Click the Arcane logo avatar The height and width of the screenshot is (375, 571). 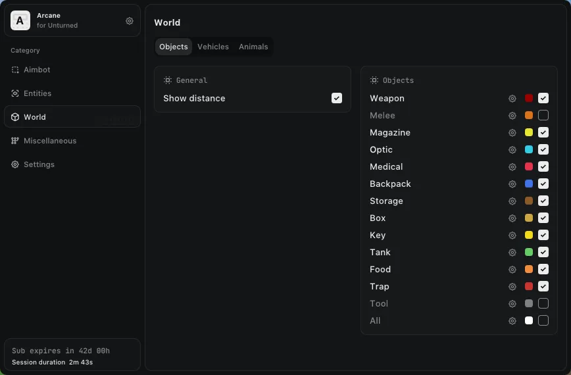click(x=20, y=21)
